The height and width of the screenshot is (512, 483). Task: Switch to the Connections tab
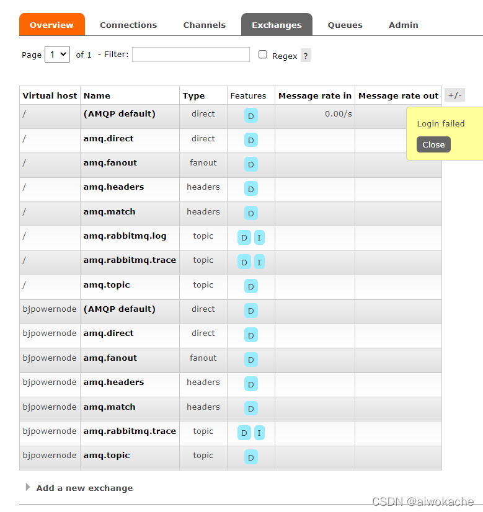coord(128,25)
